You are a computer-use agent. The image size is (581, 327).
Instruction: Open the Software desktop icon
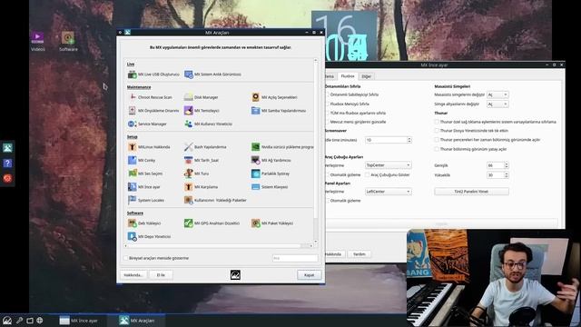click(68, 41)
